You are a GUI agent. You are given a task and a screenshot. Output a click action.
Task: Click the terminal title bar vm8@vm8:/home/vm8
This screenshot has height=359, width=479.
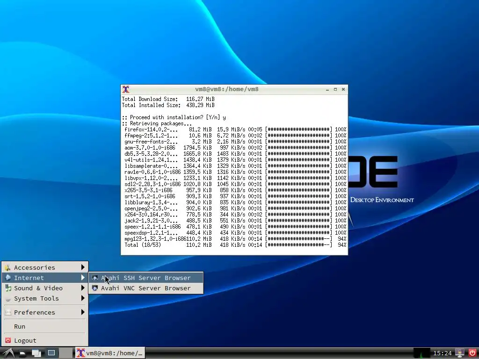[x=227, y=89]
